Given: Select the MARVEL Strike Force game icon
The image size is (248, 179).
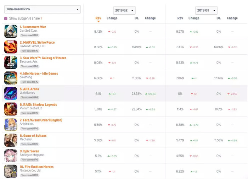Looking at the screenshot, I should coord(11,47).
